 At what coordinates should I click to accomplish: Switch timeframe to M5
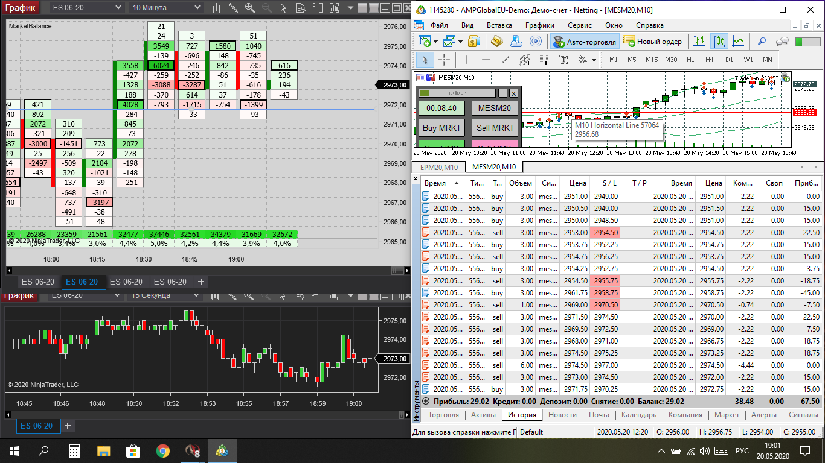pyautogui.click(x=632, y=60)
